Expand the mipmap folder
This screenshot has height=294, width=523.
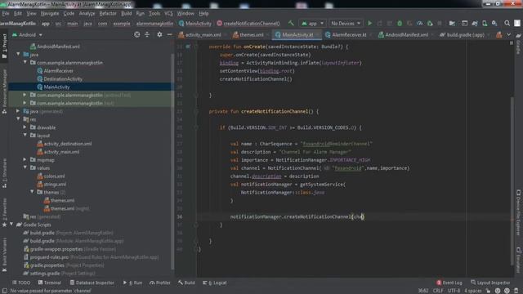click(25, 160)
